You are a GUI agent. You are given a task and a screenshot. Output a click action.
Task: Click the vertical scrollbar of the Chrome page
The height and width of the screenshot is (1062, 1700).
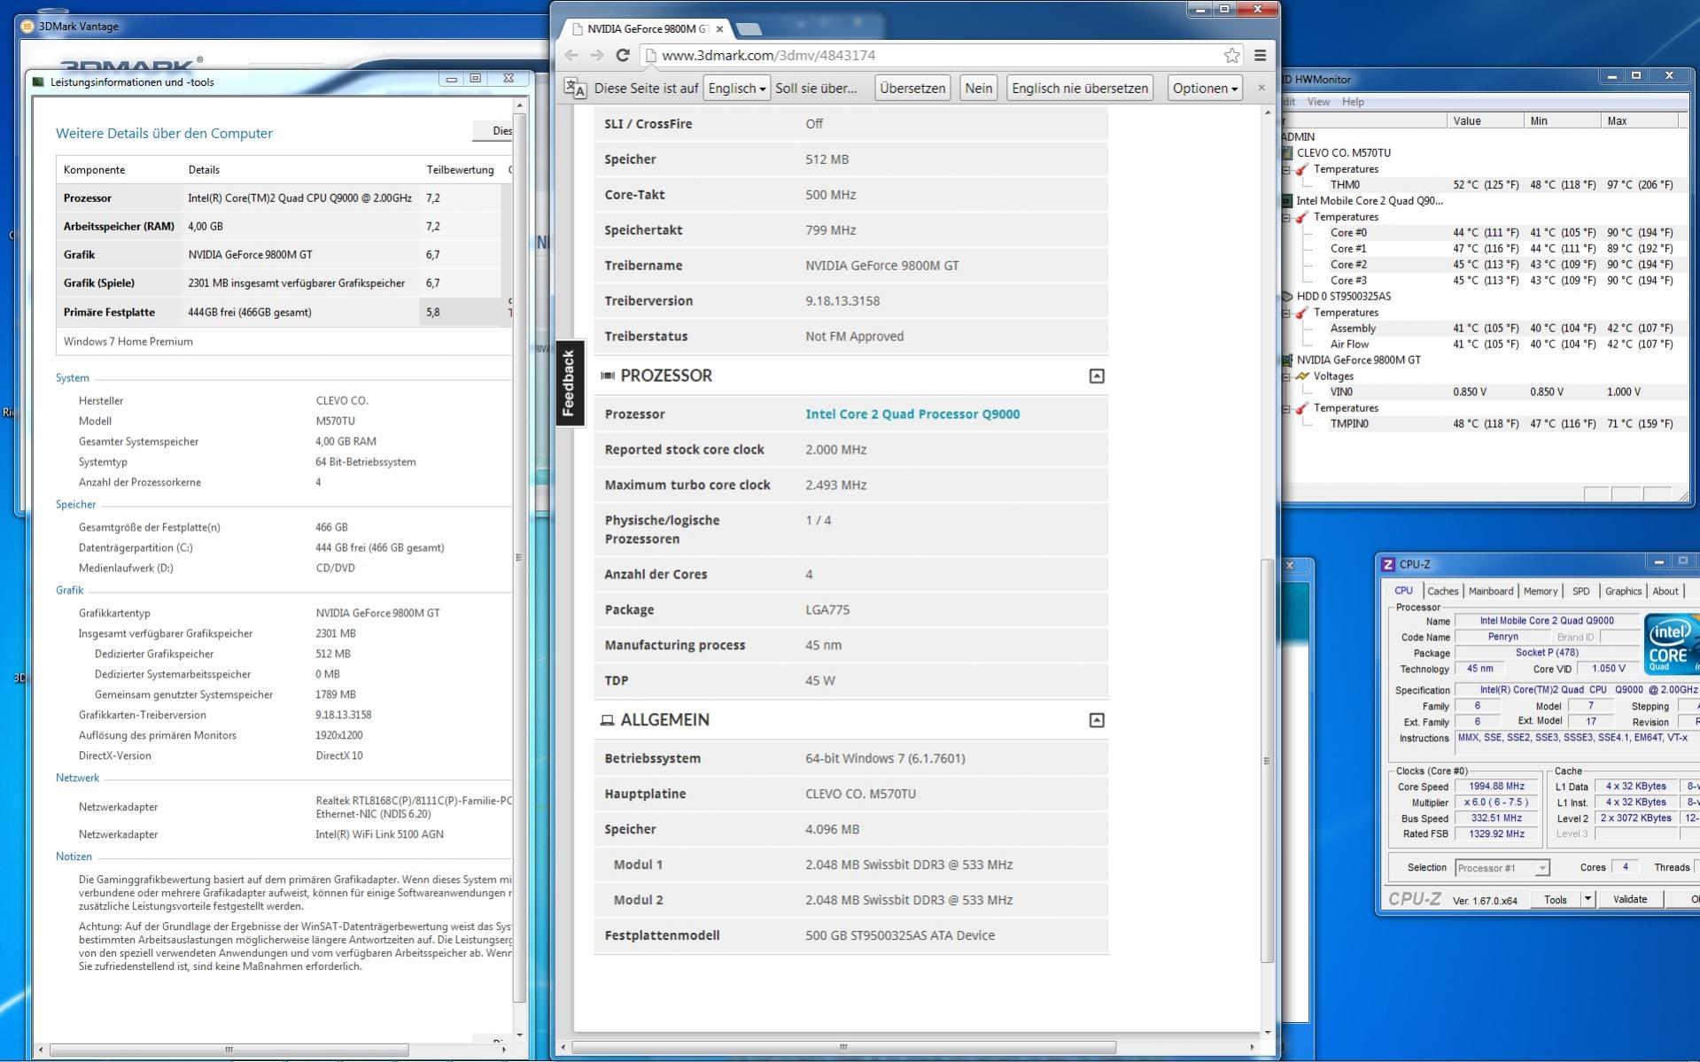tap(1267, 760)
